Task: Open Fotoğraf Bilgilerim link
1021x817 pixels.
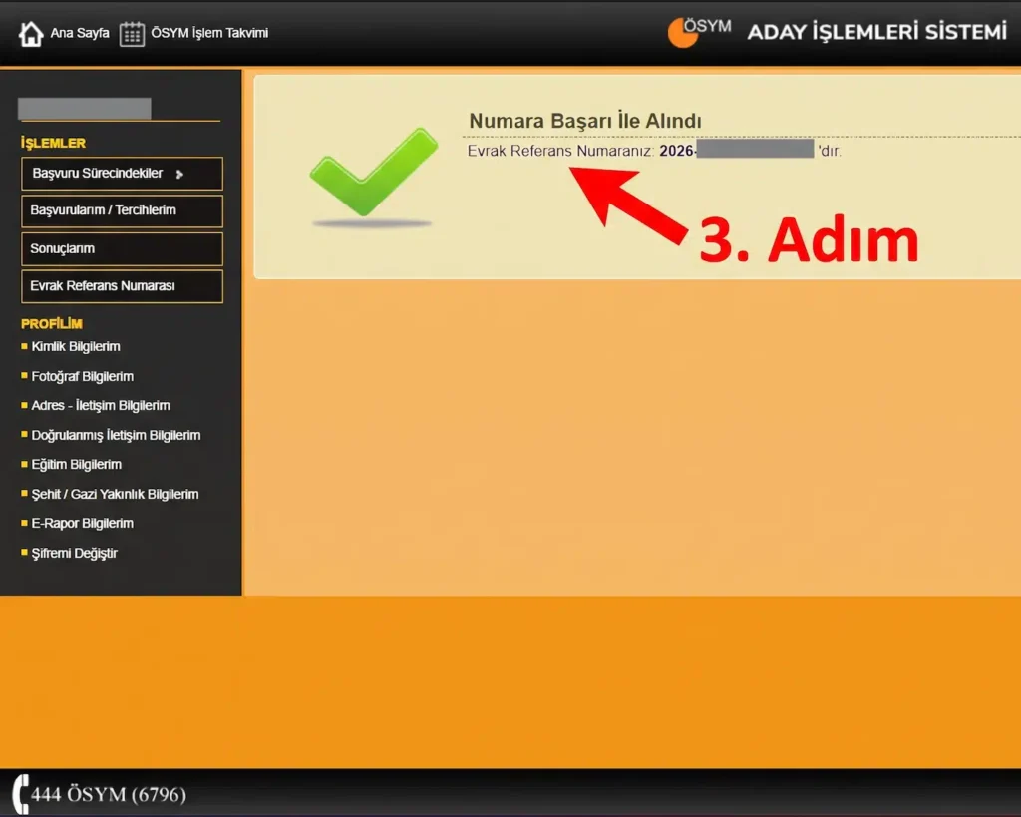Action: coord(82,376)
